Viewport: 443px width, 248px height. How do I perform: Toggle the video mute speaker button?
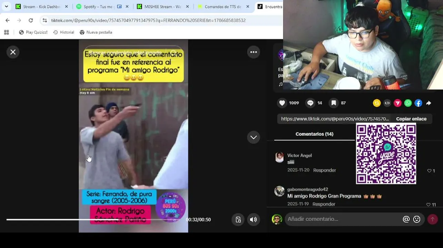(x=253, y=219)
